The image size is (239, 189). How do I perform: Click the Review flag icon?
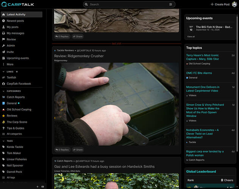3,39
